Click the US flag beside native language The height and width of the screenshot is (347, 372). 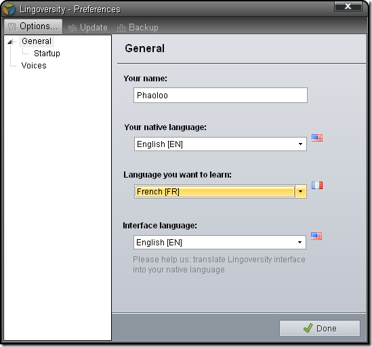pyautogui.click(x=317, y=138)
